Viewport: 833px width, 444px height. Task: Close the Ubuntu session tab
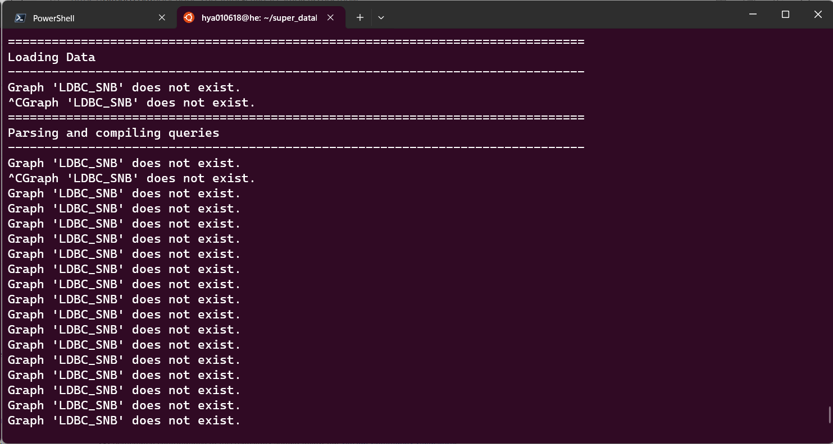click(330, 17)
